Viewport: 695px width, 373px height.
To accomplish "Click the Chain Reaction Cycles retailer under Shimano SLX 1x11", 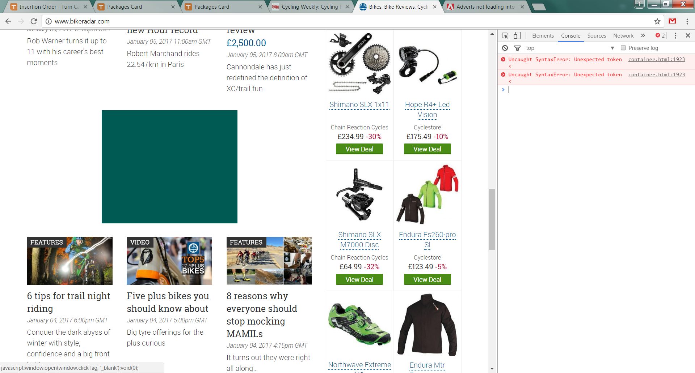I will (x=359, y=127).
